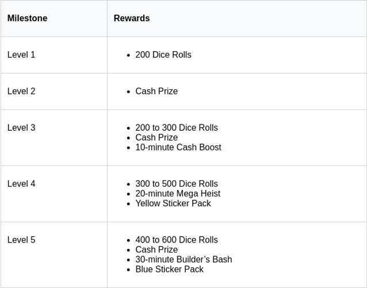Select the Level 4 milestone cell

click(x=21, y=184)
